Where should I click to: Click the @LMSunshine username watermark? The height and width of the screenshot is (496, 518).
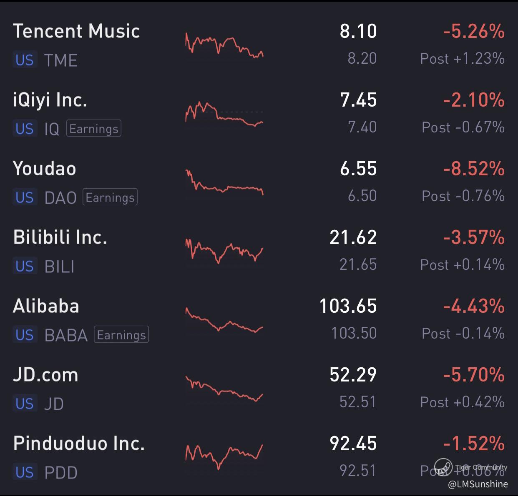(478, 484)
